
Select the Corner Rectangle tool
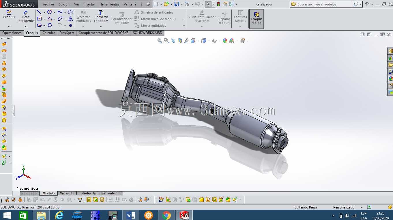point(39,19)
